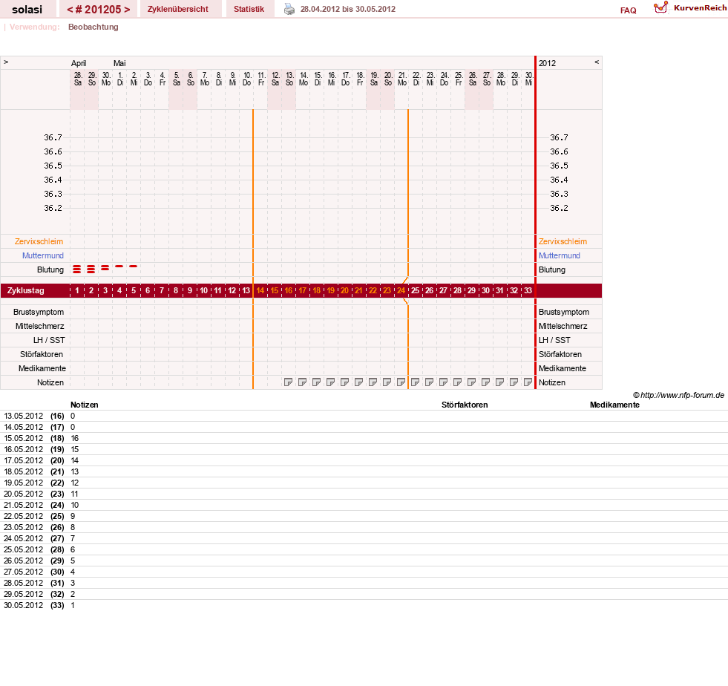Select the solasi user tab
The image size is (728, 686).
pyautogui.click(x=27, y=9)
